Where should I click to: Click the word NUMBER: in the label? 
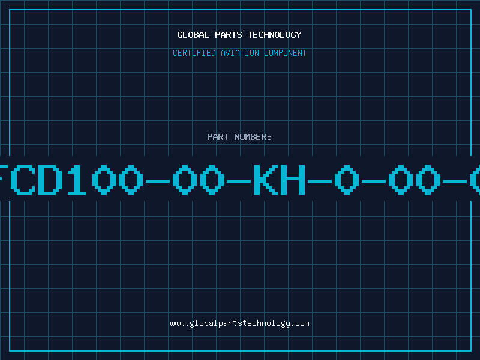click(253, 137)
